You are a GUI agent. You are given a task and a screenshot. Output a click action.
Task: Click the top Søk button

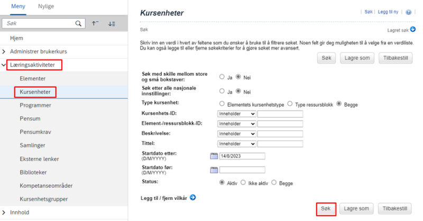coord(326,58)
